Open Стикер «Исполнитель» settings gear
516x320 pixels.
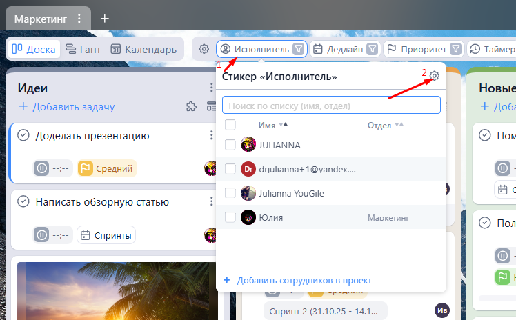435,76
